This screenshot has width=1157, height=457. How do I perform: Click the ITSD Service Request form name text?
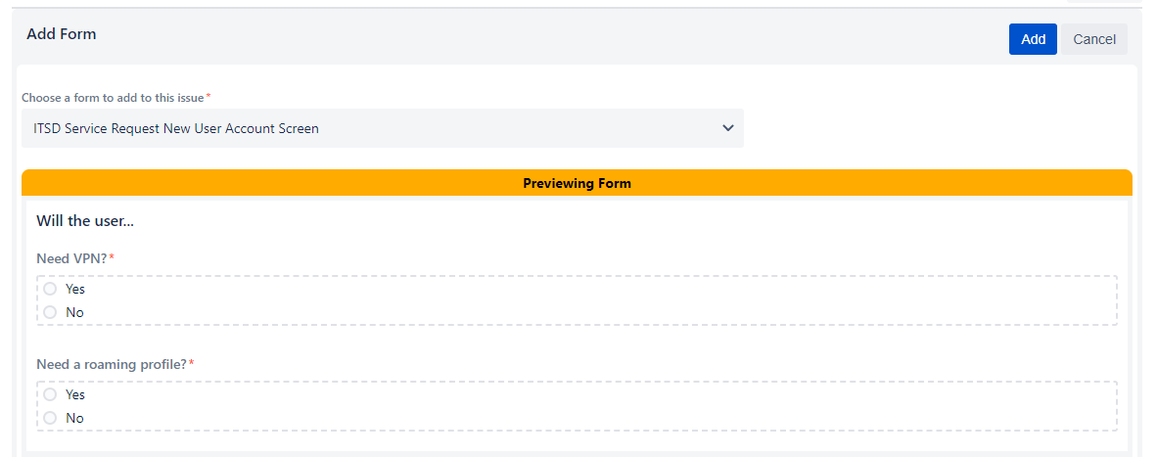176,128
